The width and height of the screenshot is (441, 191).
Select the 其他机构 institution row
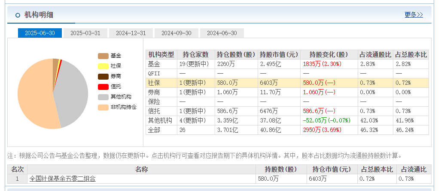pyautogui.click(x=287, y=121)
